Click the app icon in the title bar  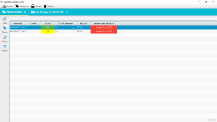pyautogui.click(x=1, y=2)
